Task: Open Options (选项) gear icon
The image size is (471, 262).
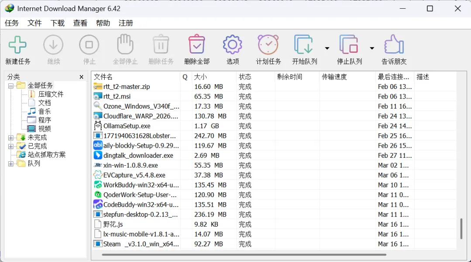Action: pos(232,45)
